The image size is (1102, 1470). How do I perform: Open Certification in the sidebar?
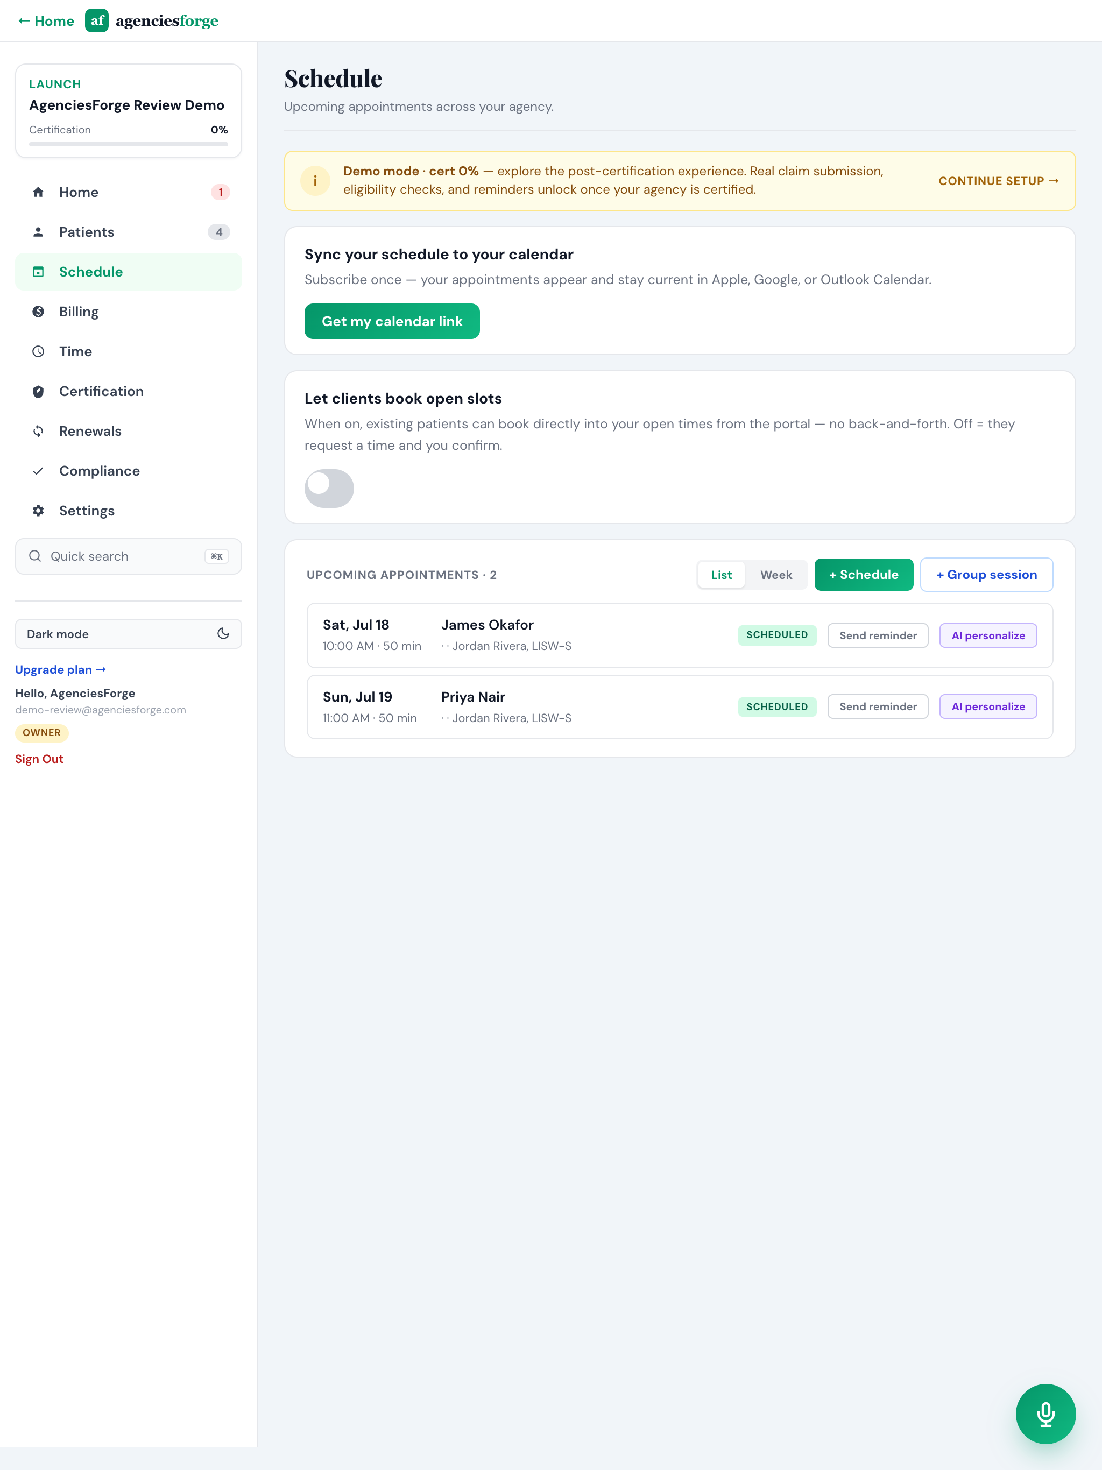(x=128, y=391)
